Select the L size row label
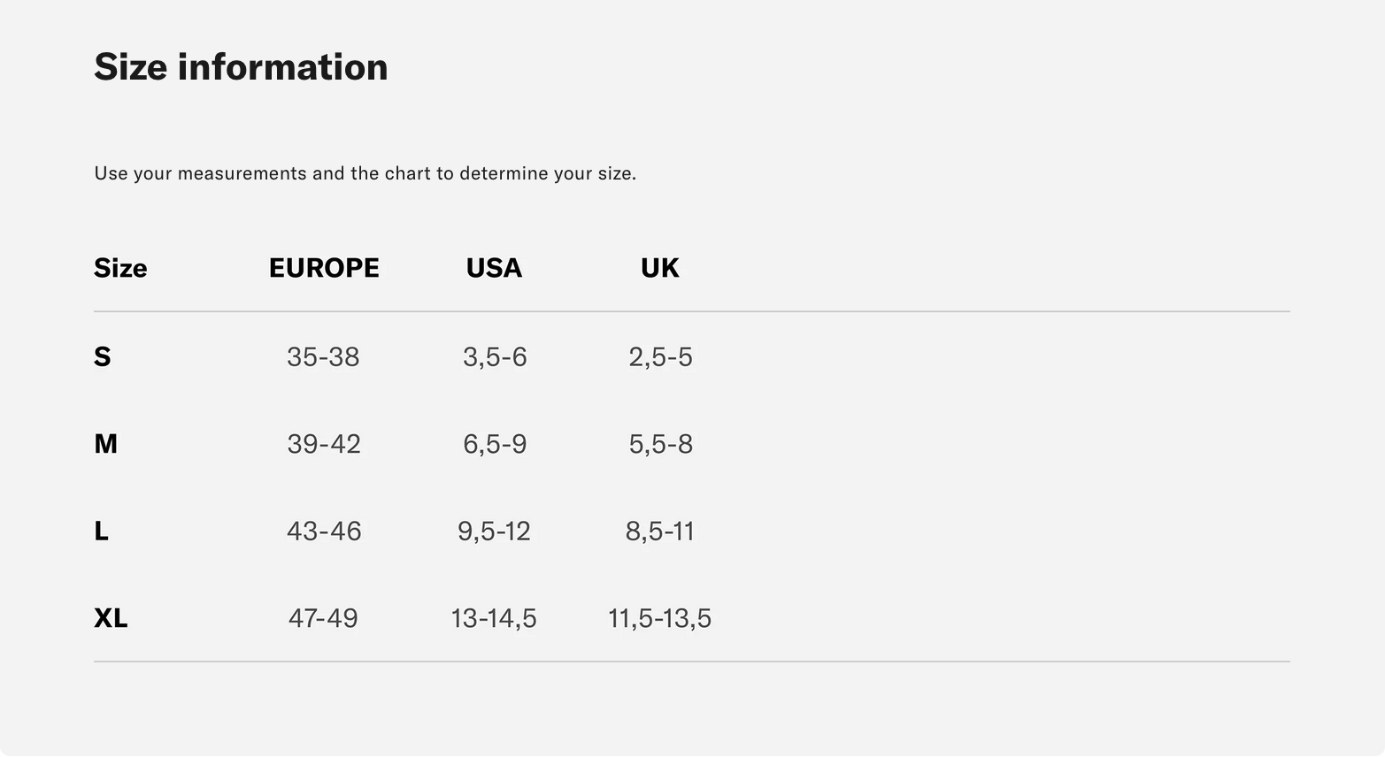The image size is (1385, 757). click(x=101, y=531)
